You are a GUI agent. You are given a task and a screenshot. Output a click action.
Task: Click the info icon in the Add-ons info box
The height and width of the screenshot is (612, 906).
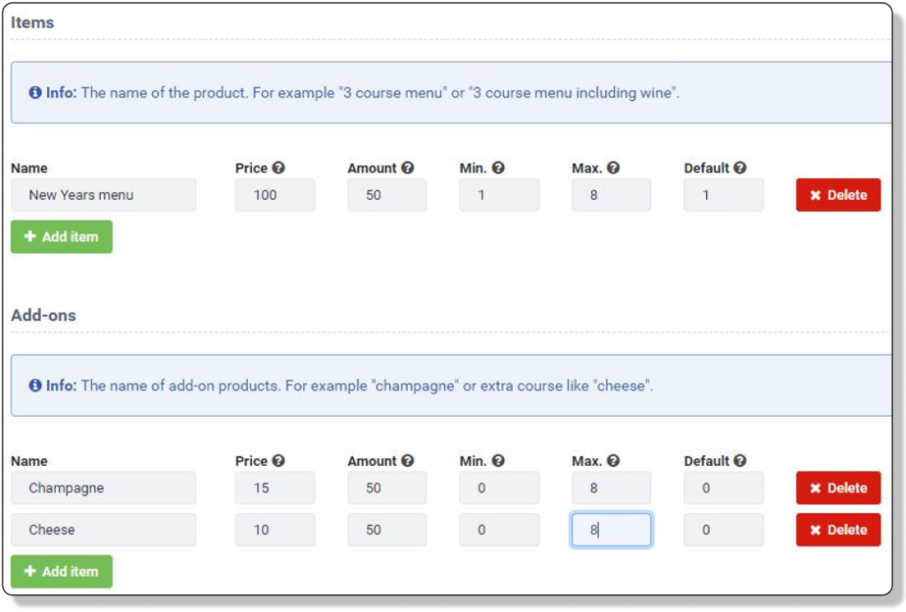point(35,385)
